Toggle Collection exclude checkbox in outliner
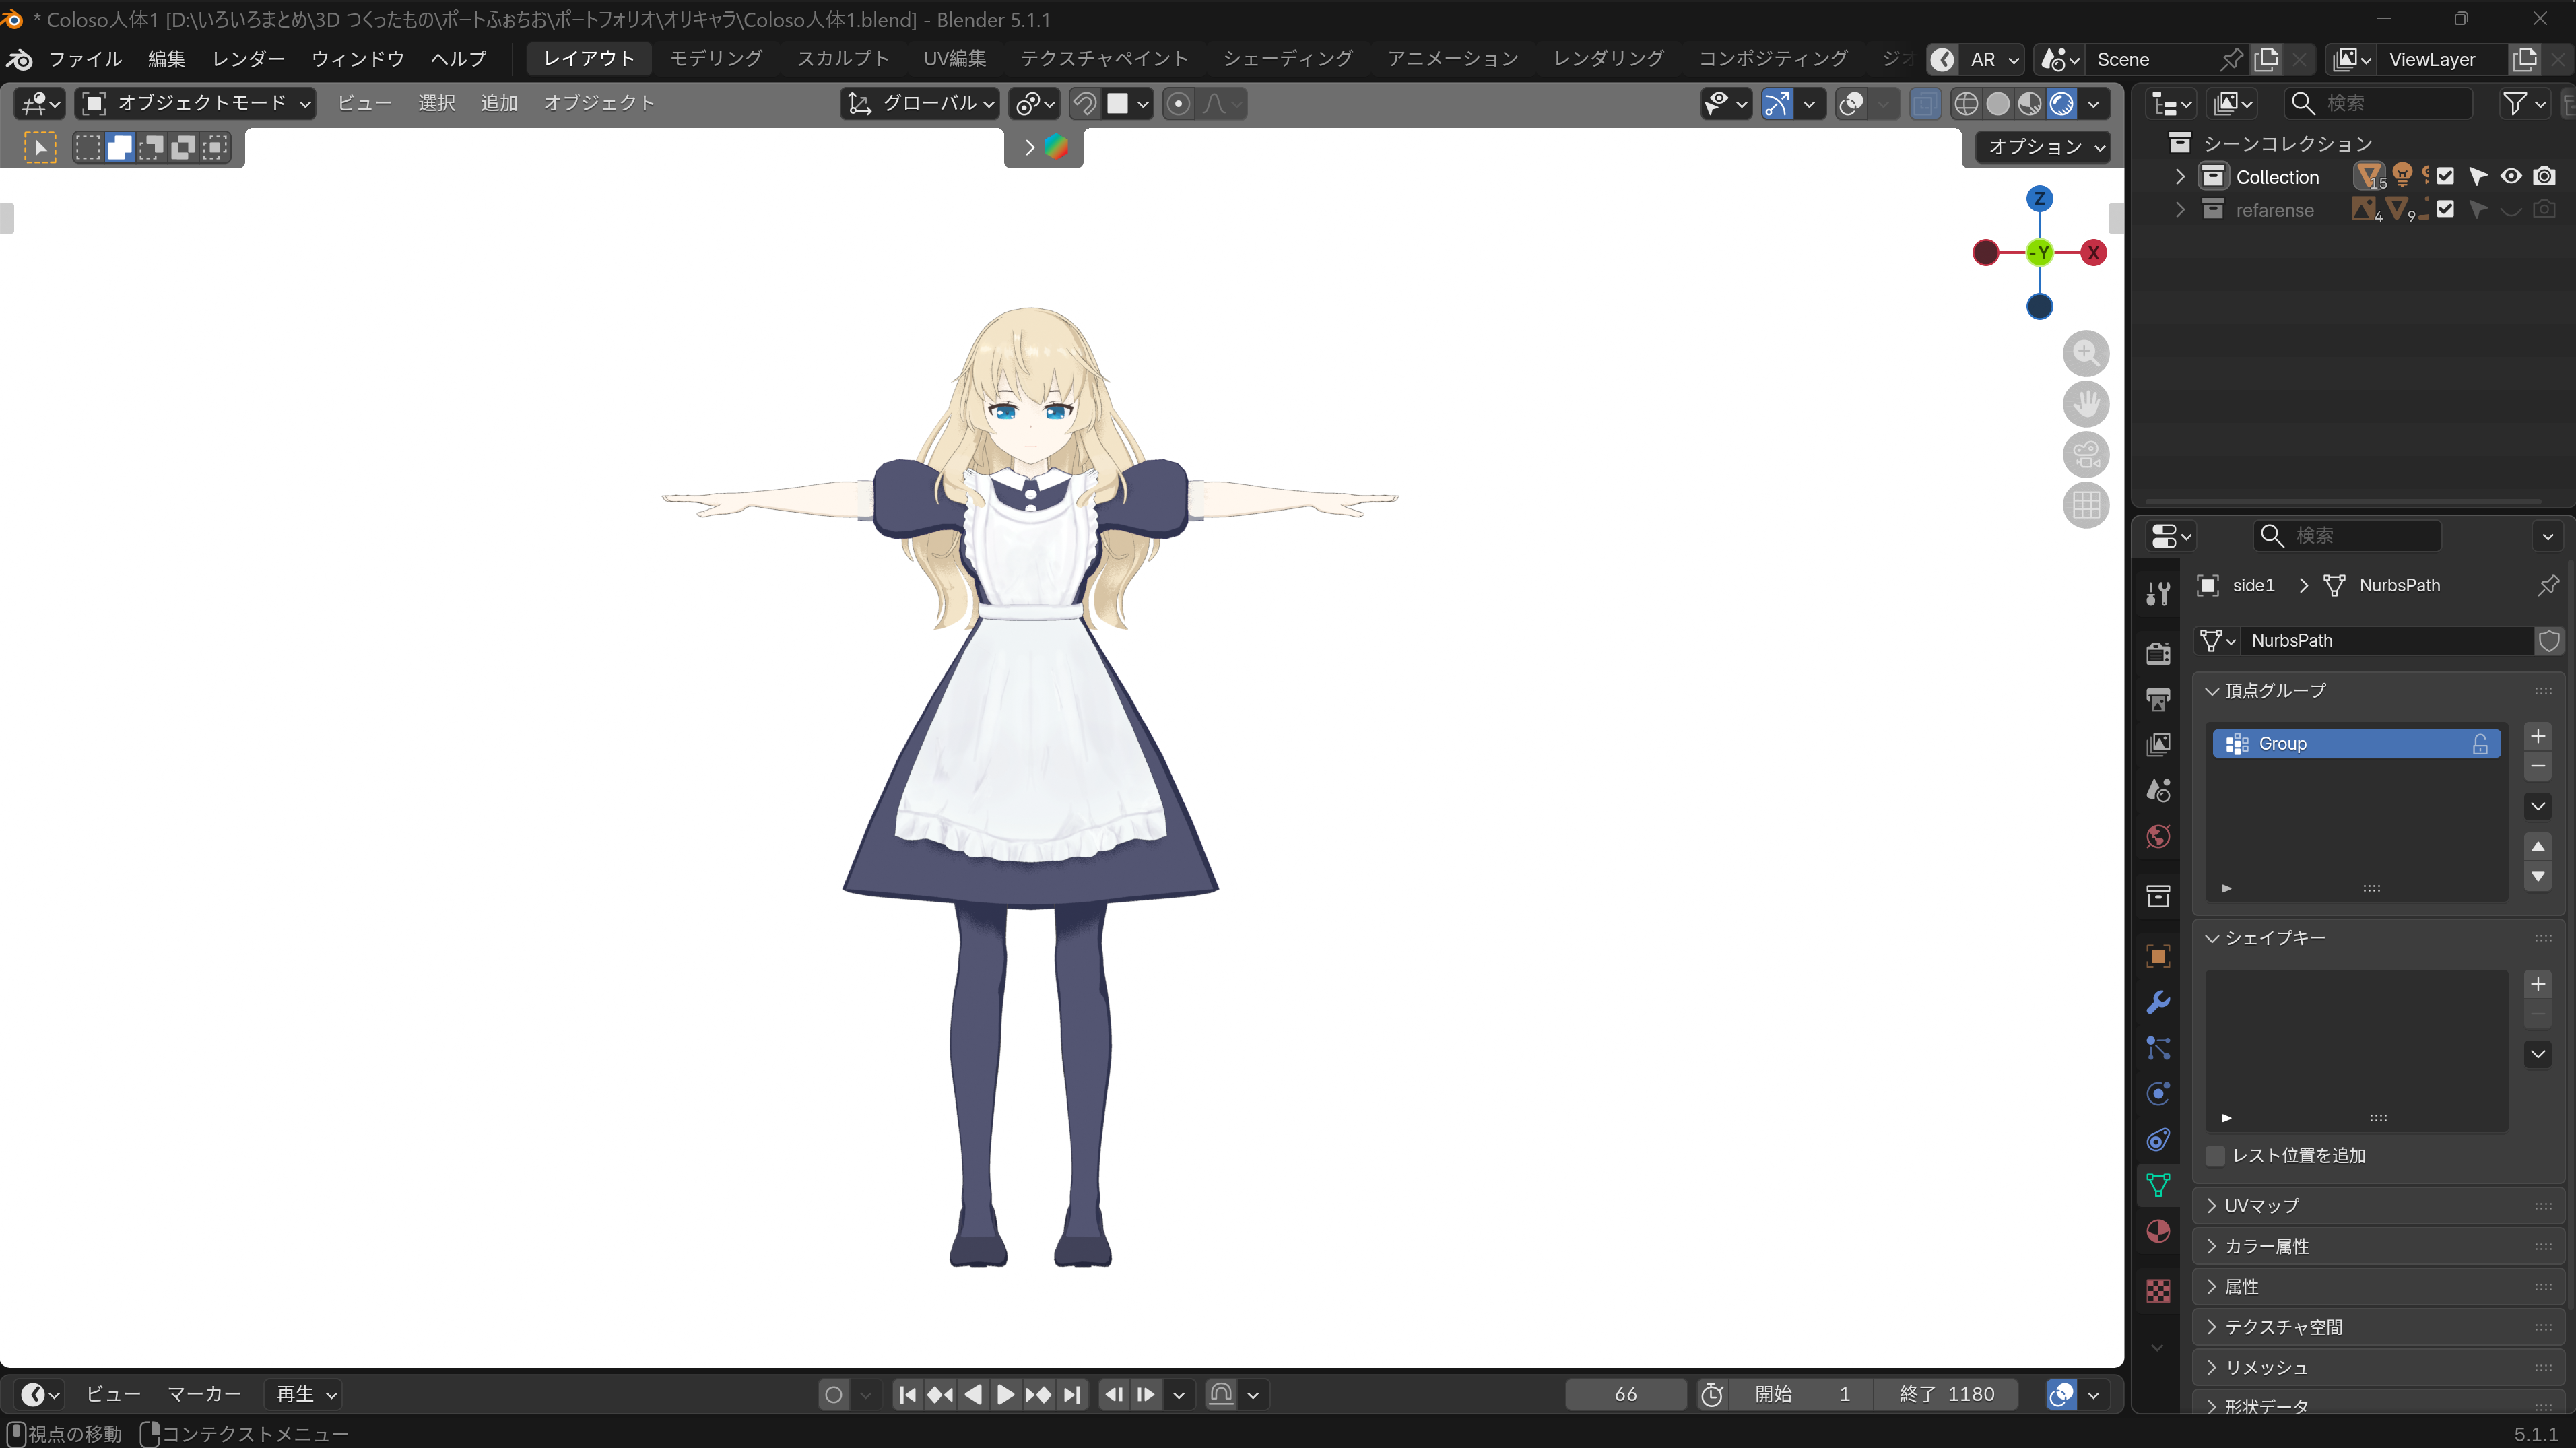 click(x=2445, y=176)
